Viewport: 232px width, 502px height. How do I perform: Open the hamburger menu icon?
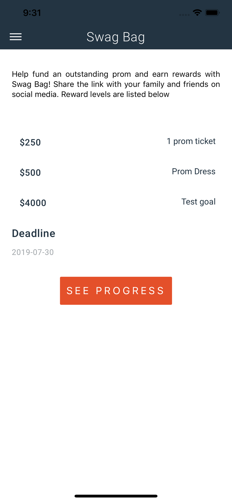point(16,37)
